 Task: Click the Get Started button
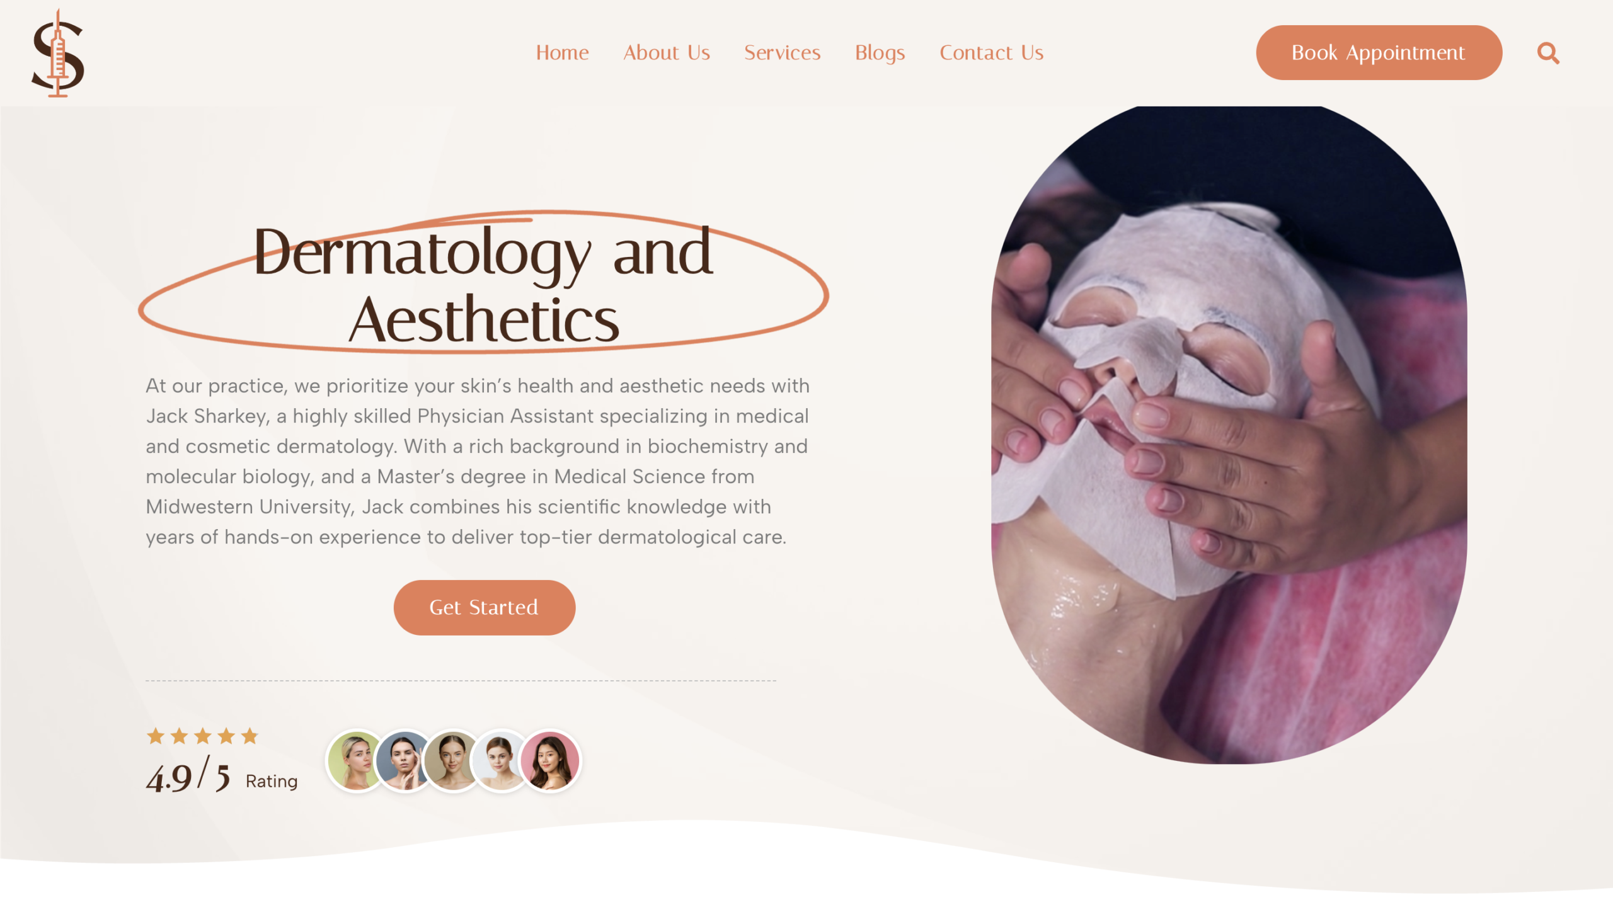(484, 607)
